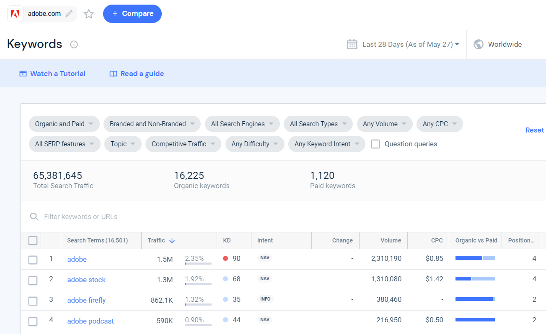This screenshot has width=546, height=334.
Task: Click the book icon beside Read a guide
Action: (113, 73)
